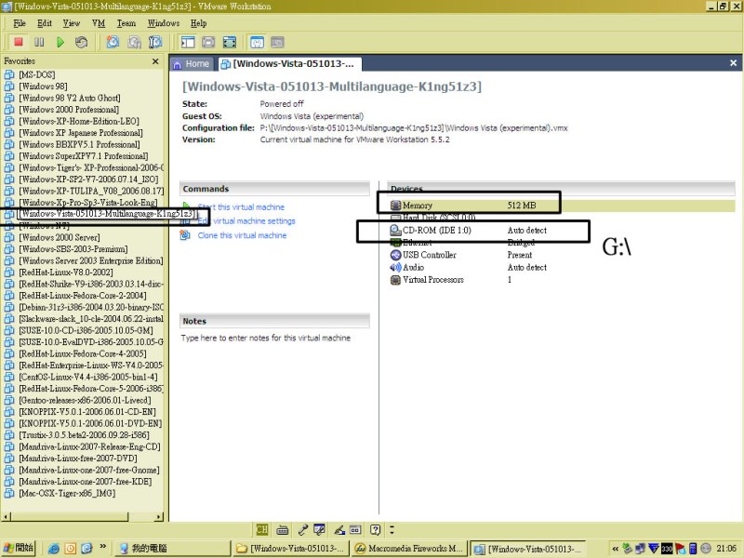Select [Windows-SBS-2003-Premium] favorite
This screenshot has height=558, width=744.
pyautogui.click(x=73, y=249)
